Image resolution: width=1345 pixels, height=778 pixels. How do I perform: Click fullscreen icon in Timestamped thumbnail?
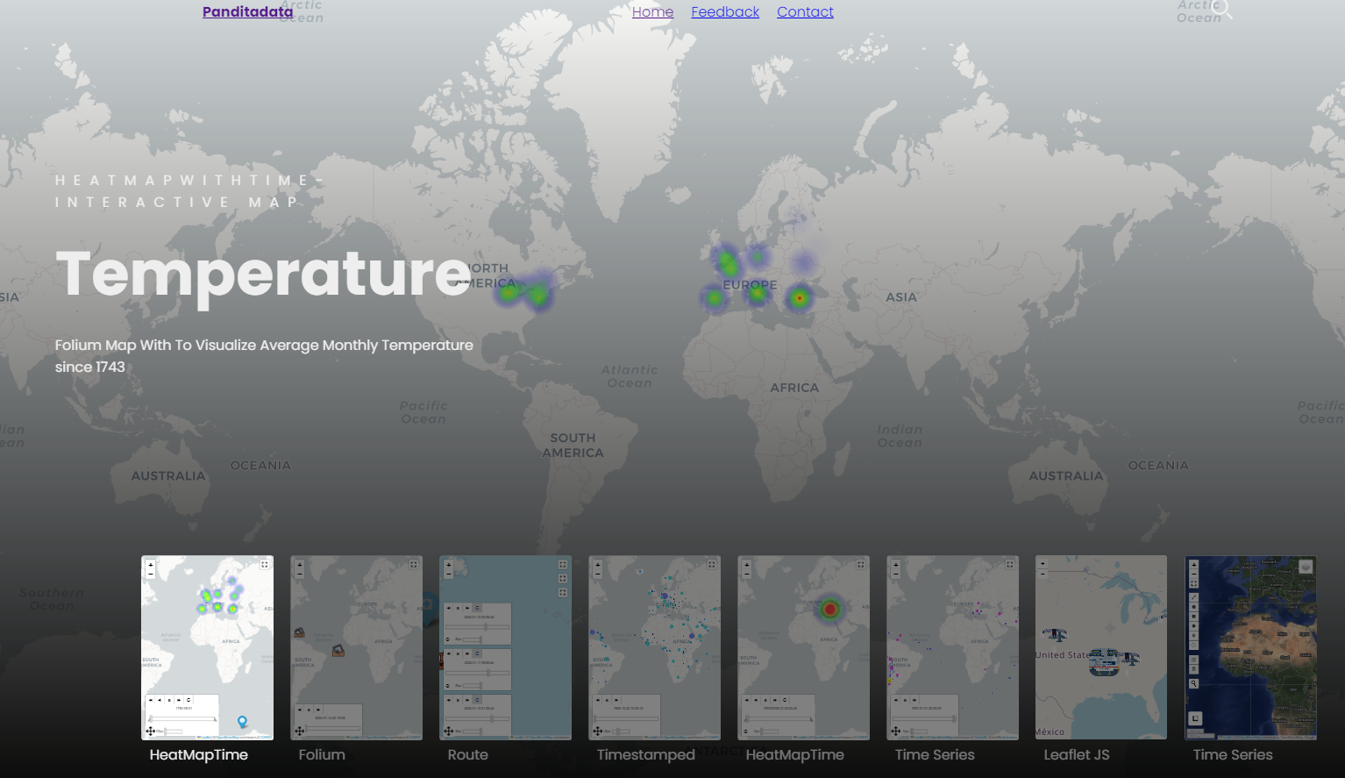tap(712, 564)
